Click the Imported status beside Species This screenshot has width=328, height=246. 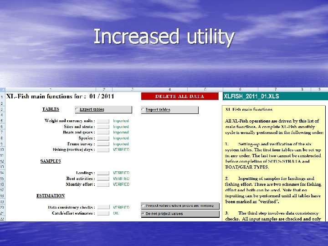pos(121,138)
